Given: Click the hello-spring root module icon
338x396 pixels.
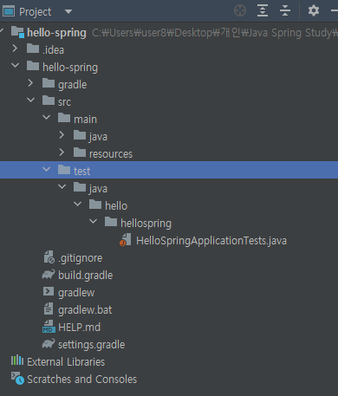Looking at the screenshot, I should coord(17,32).
